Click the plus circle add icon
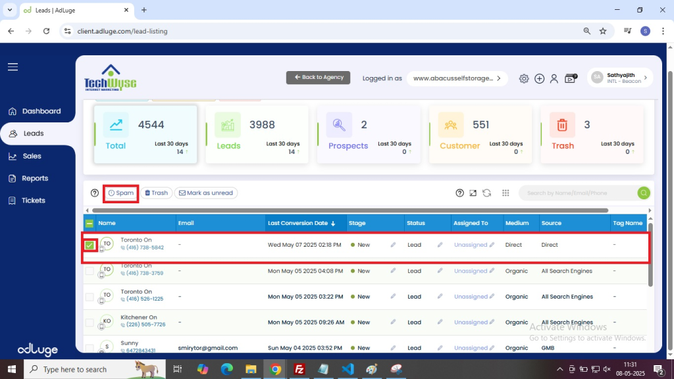Viewport: 674px width, 379px height. tap(539, 78)
